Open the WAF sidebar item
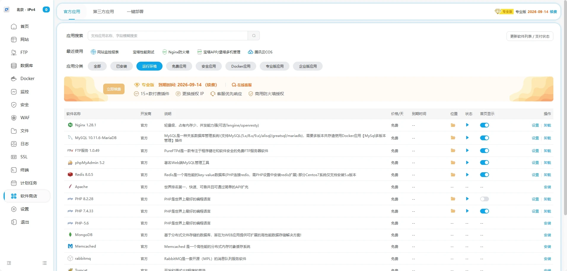Image resolution: width=567 pixels, height=271 pixels. point(25,118)
